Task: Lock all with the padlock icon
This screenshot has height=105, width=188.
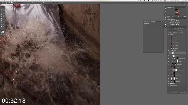Action: 177,33
